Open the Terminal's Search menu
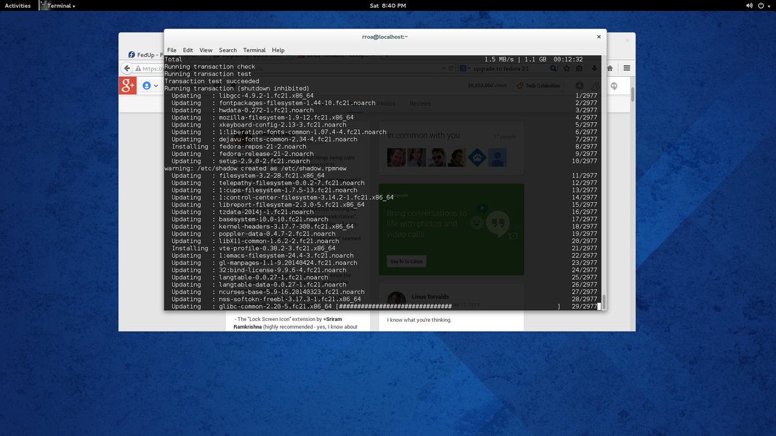 pyautogui.click(x=228, y=50)
